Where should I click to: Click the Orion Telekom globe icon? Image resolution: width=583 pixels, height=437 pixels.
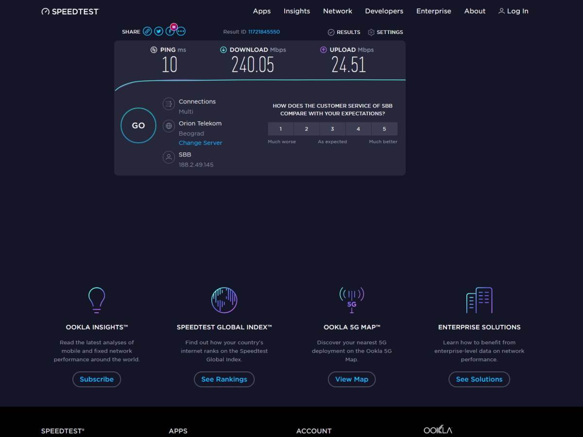point(169,126)
